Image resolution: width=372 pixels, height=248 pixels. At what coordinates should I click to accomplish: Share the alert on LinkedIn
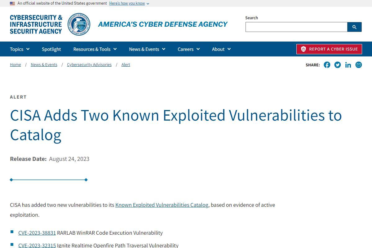(348, 65)
